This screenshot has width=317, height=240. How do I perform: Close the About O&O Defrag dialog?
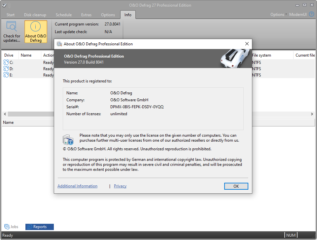pos(247,44)
